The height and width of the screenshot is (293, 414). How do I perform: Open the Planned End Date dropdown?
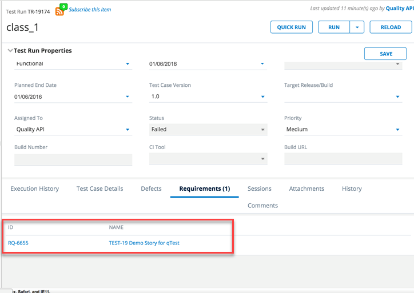pos(128,97)
